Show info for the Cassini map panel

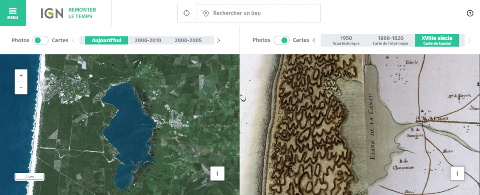pos(457,173)
